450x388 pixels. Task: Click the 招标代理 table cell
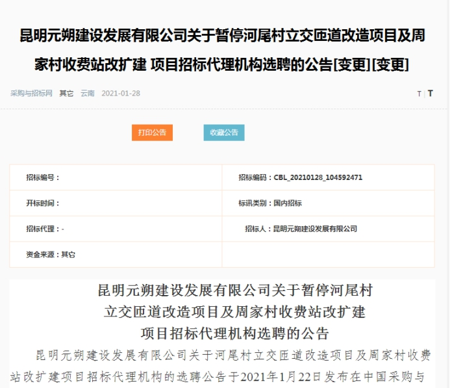[116, 229]
